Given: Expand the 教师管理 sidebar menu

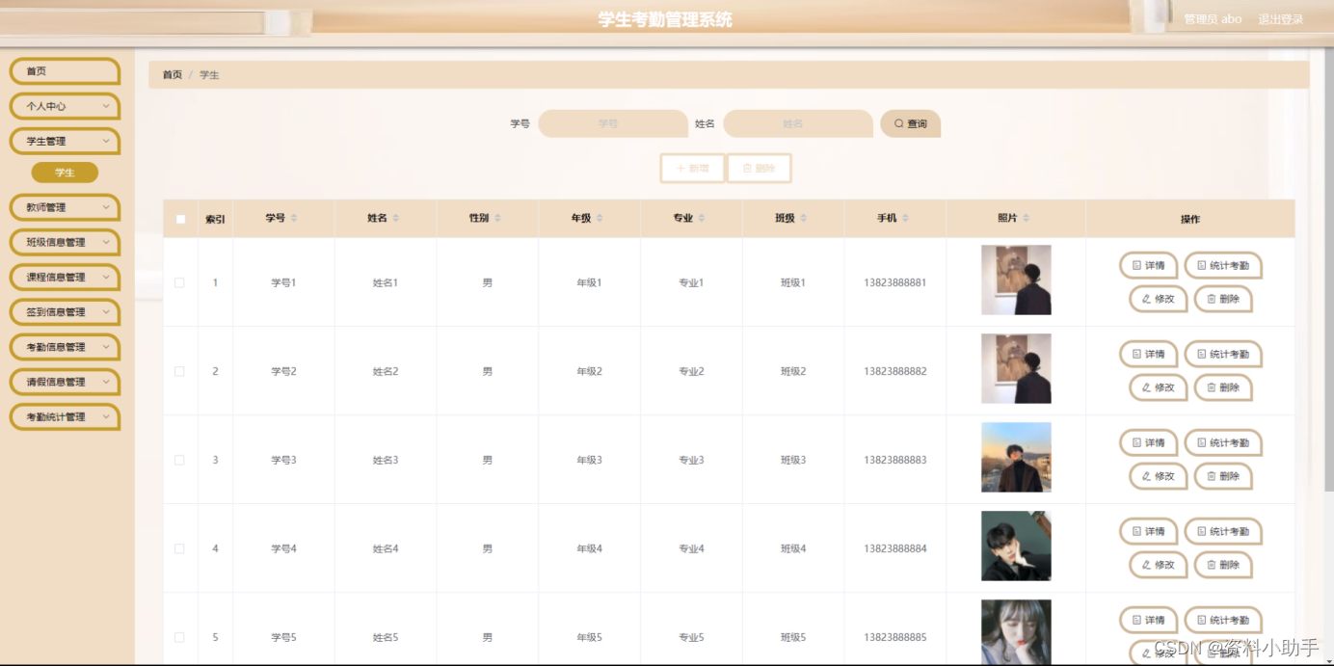Looking at the screenshot, I should [65, 207].
